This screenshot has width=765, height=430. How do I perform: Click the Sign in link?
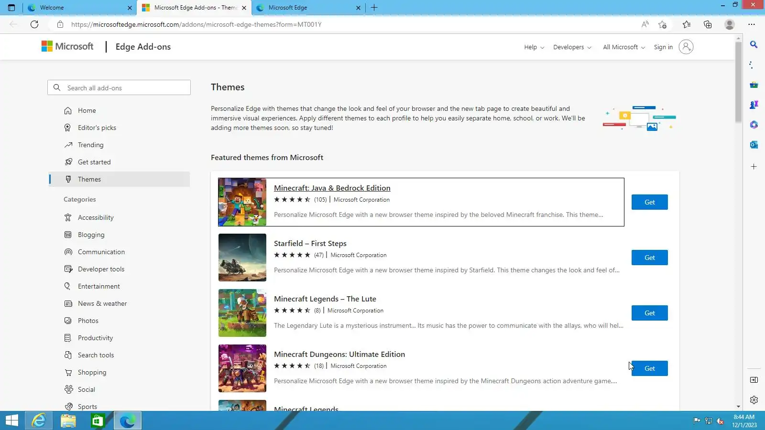click(663, 47)
